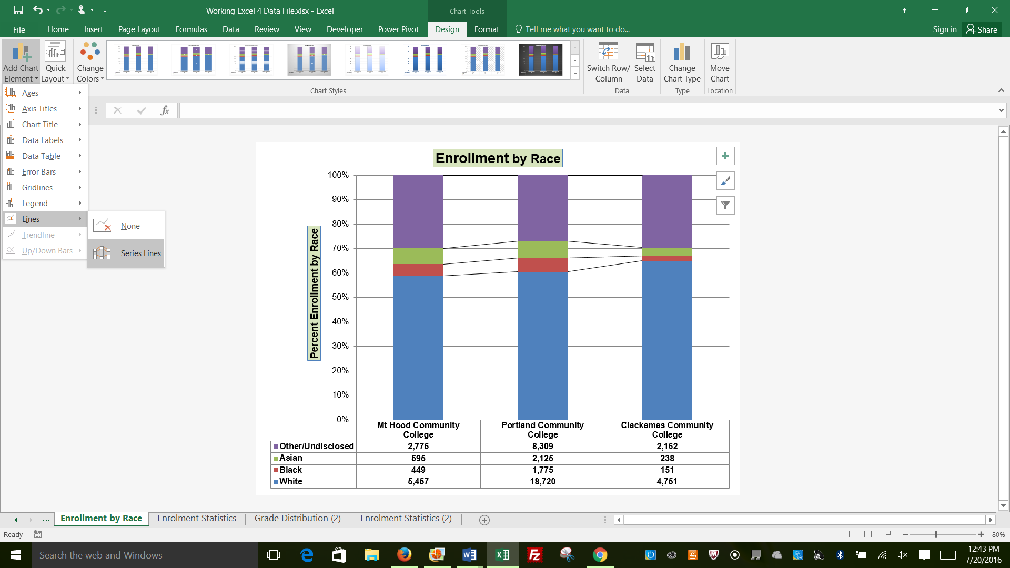Switch to the Enrolment Statistics tab

[196, 518]
